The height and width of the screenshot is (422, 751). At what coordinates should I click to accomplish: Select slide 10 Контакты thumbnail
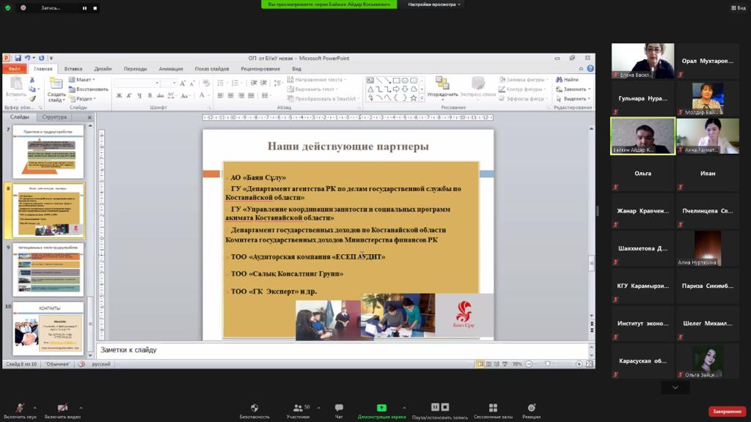48,328
